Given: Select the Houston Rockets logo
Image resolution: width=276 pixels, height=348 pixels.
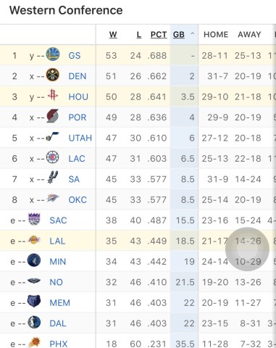Looking at the screenshot, I should [x=53, y=95].
